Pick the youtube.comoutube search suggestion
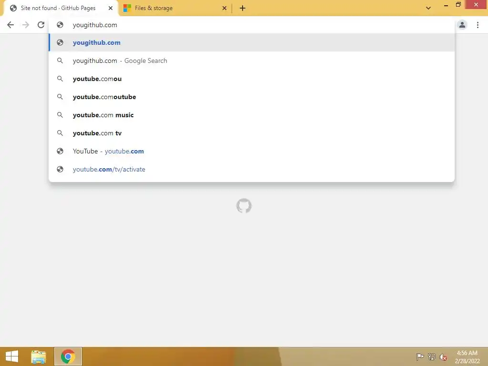This screenshot has width=488, height=366. pos(252,97)
